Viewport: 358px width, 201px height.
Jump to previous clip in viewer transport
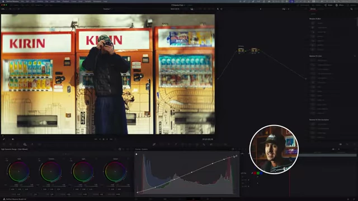(96, 139)
